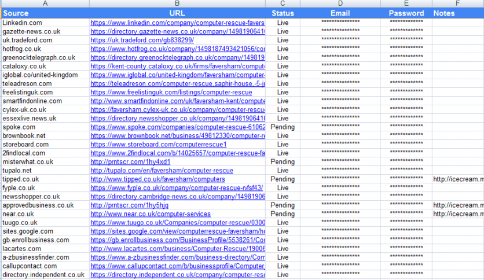Open the tuugo.co.uk Companies link
Image resolution: width=484 pixels, height=280 pixels.
[x=178, y=222]
